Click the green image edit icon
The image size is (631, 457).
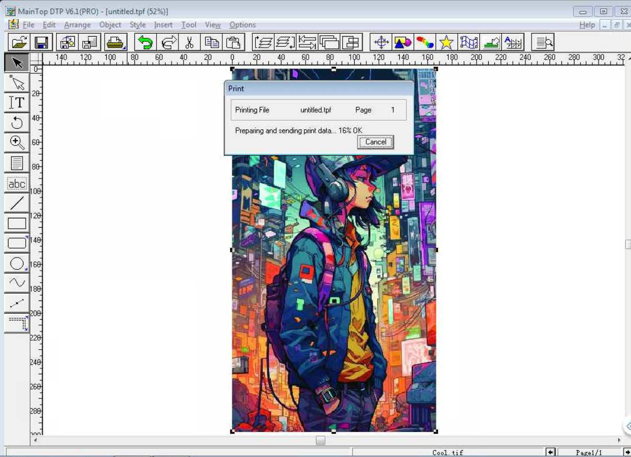[x=491, y=42]
